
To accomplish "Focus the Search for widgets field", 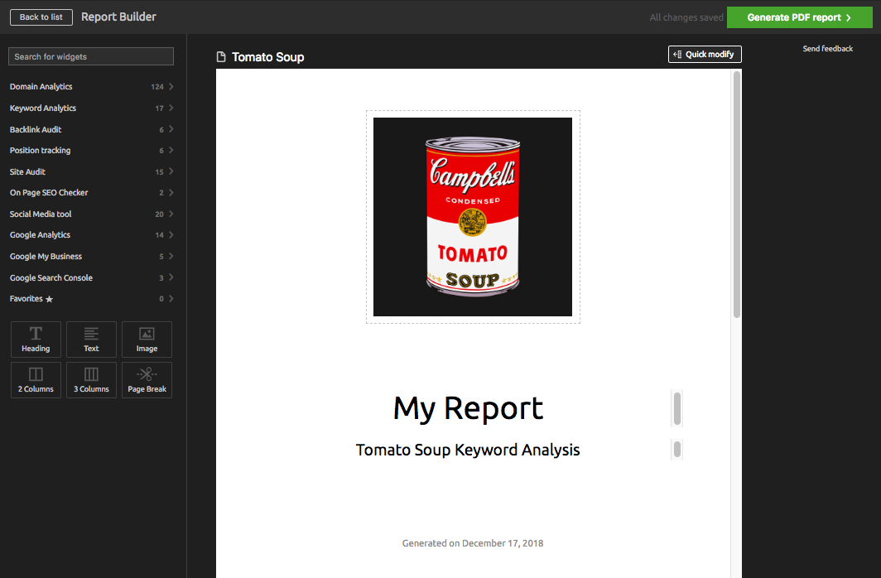I will pos(91,56).
